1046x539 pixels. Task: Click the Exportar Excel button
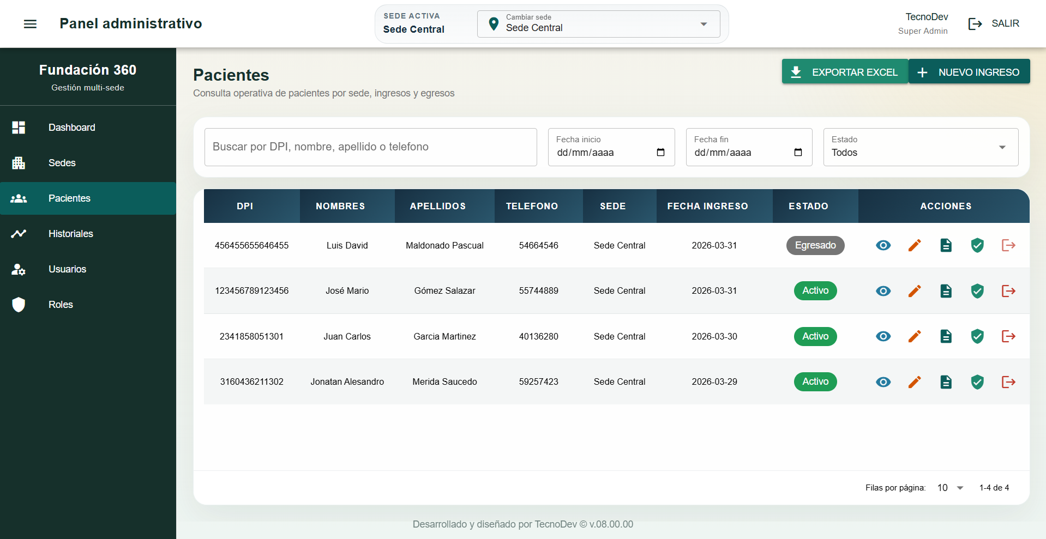(844, 72)
